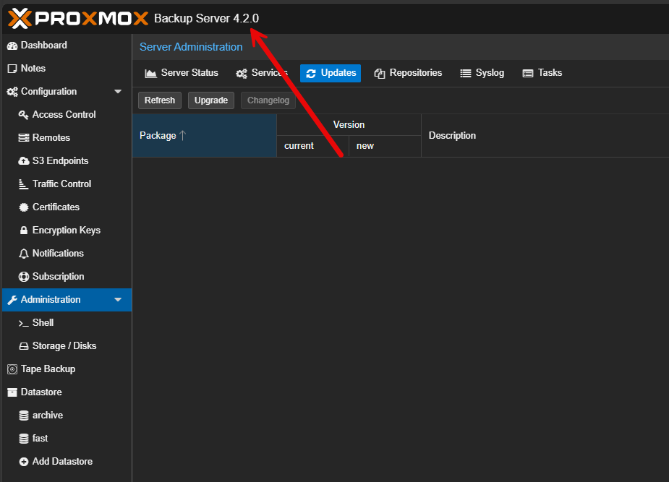Switch to the Services tab
This screenshot has width=669, height=482.
(x=262, y=73)
